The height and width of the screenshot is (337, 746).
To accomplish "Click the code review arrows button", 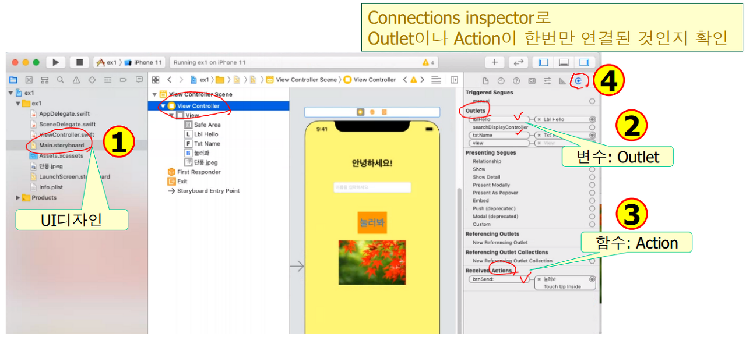I will coord(518,62).
